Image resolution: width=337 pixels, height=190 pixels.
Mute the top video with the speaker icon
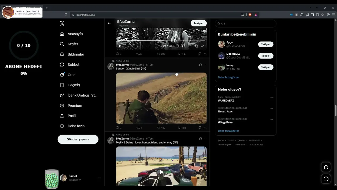(184, 46)
